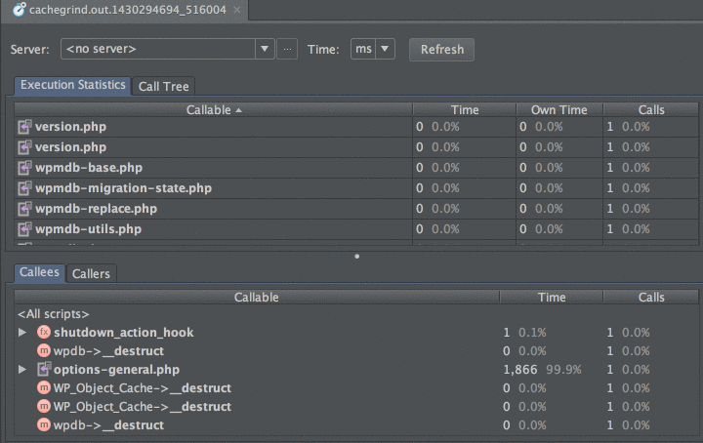
Task: Select the options-general.php item
Action: click(x=116, y=370)
